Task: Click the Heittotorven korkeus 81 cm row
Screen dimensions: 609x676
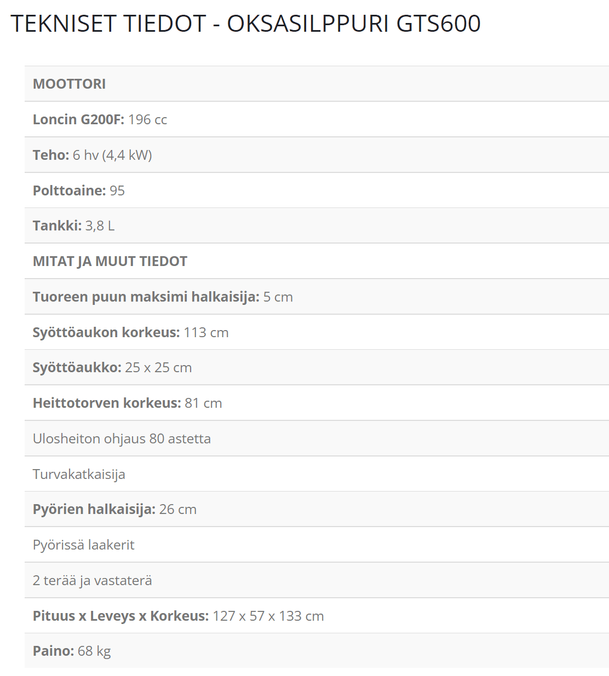Action: (x=127, y=403)
